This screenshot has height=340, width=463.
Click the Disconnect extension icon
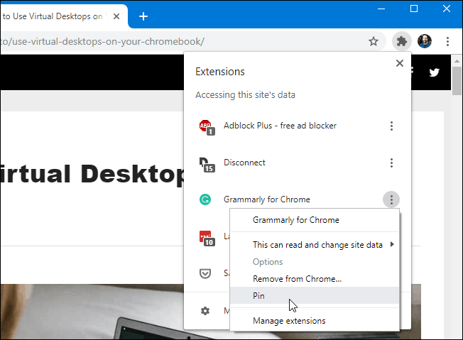tap(207, 165)
